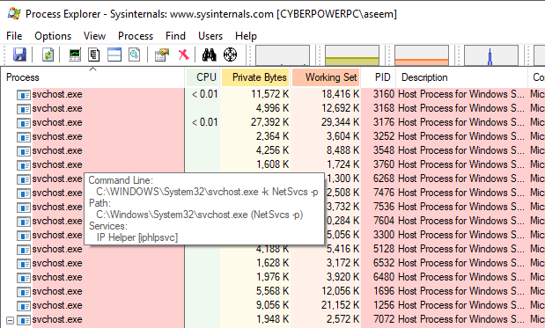545x328 pixels.
Task: Click the svchost.exe icon for PID 1696
Action: [24, 291]
